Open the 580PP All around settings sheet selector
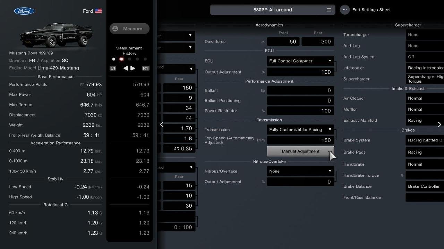 273,10
